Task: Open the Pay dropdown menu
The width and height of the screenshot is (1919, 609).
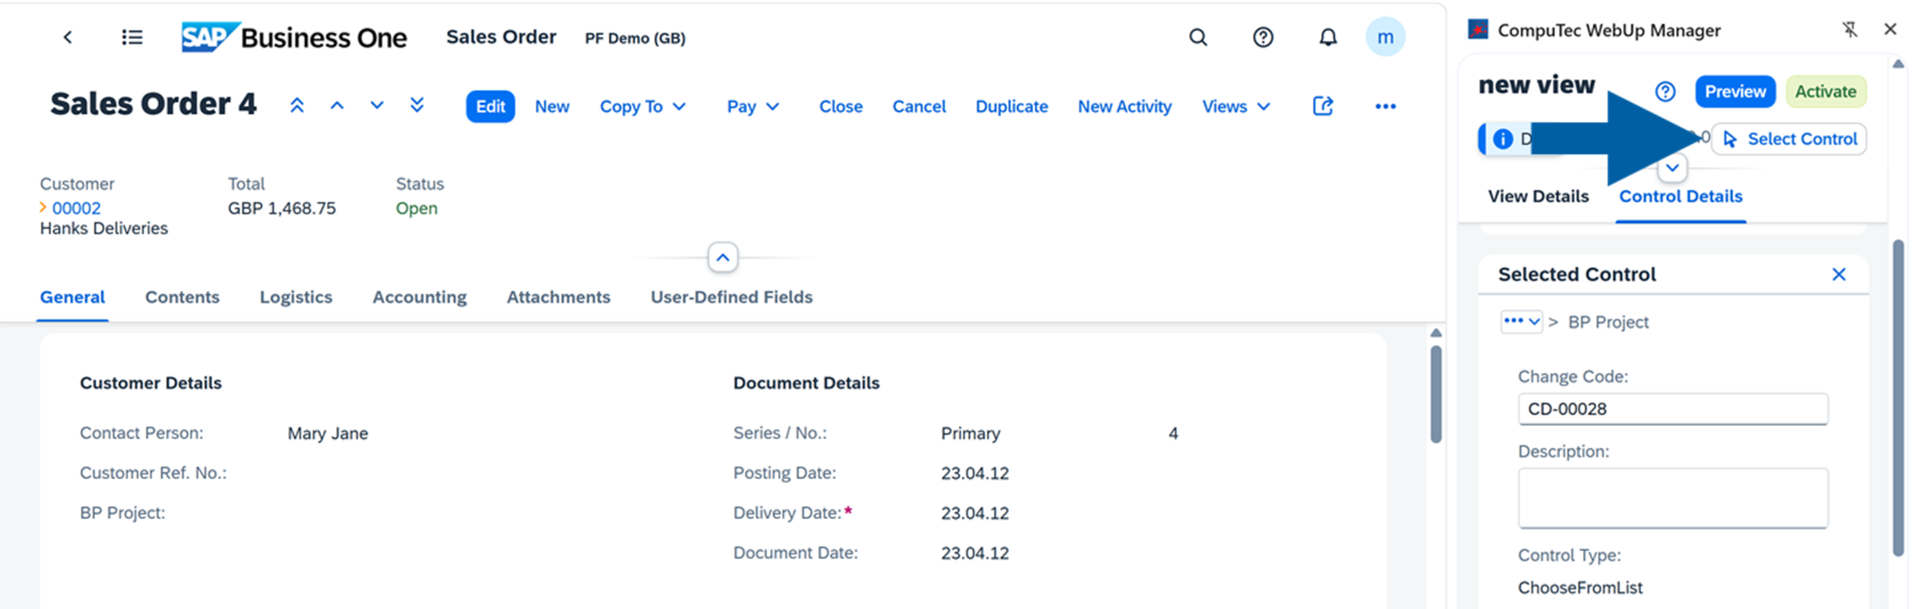Action: click(x=753, y=106)
